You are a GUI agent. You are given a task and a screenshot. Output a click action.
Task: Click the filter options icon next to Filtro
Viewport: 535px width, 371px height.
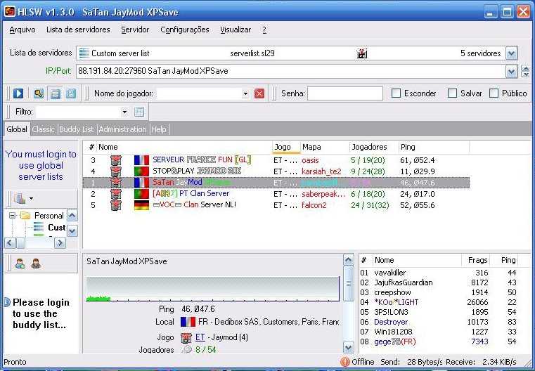click(139, 112)
